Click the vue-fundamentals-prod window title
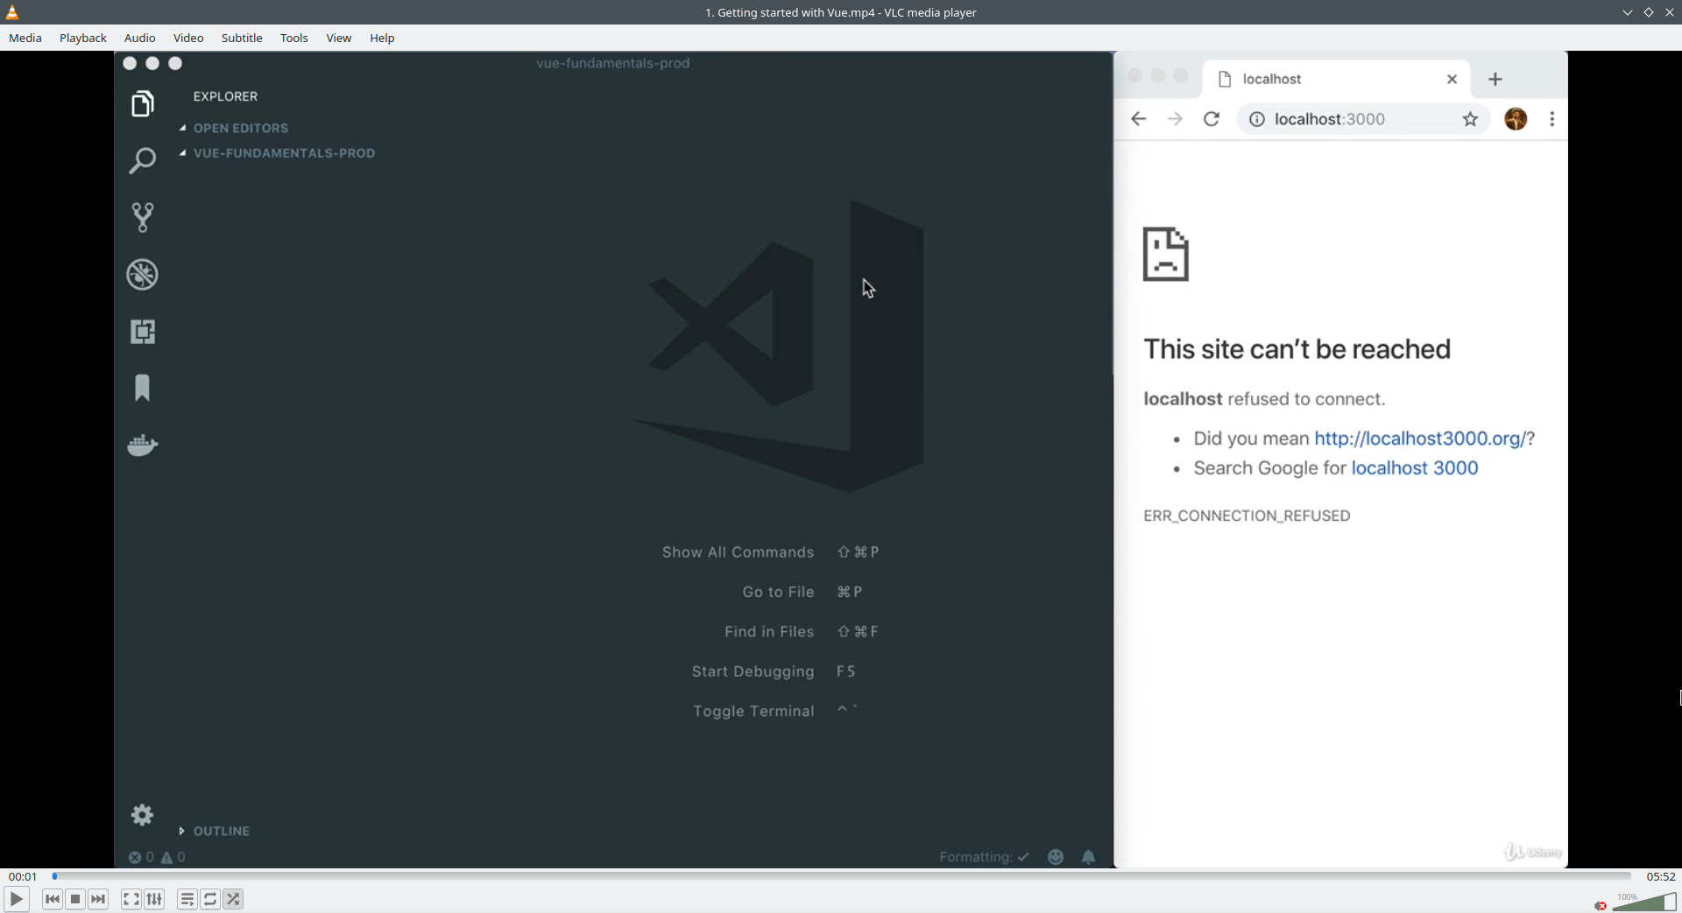The height and width of the screenshot is (913, 1682). (x=613, y=63)
